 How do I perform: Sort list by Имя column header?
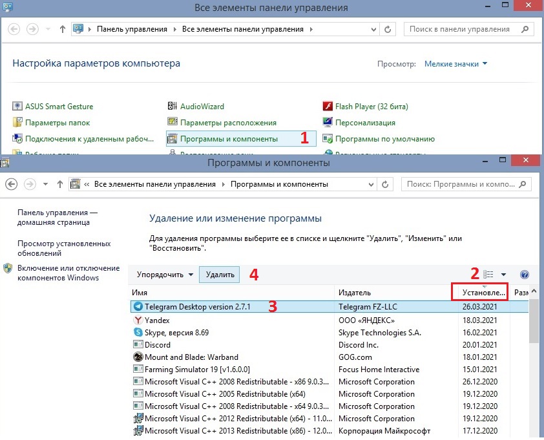point(231,293)
